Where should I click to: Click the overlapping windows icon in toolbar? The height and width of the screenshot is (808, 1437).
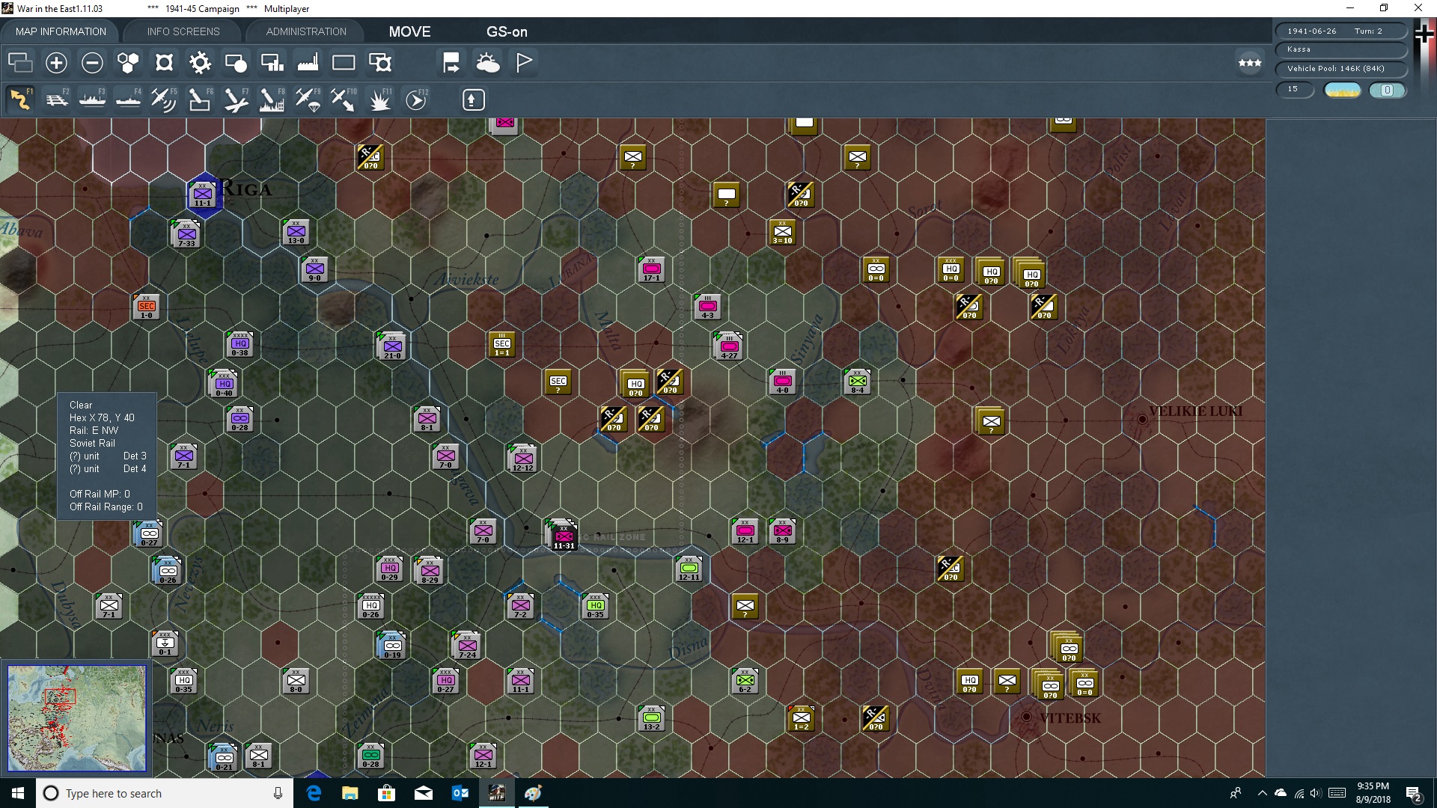20,62
